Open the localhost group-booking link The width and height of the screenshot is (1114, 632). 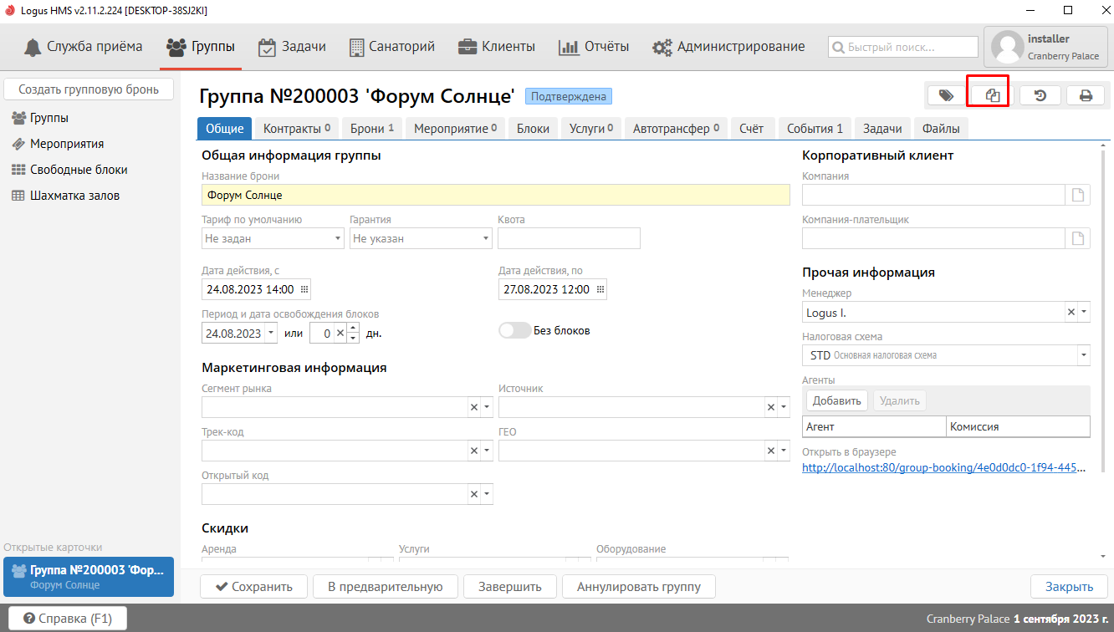coord(943,468)
